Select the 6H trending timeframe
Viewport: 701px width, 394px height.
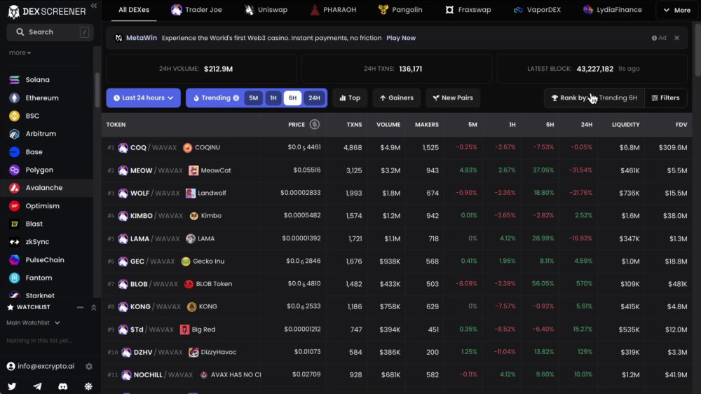tap(292, 98)
